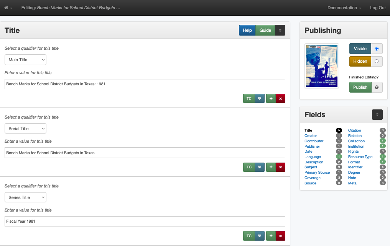The width and height of the screenshot is (390, 246).
Task: Expand the Series Title qualifier dropdown
Action: point(25,197)
